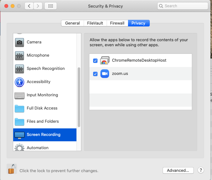Viewport: 212px width, 180px height.
Task: Click the Advanced… button
Action: click(178, 170)
